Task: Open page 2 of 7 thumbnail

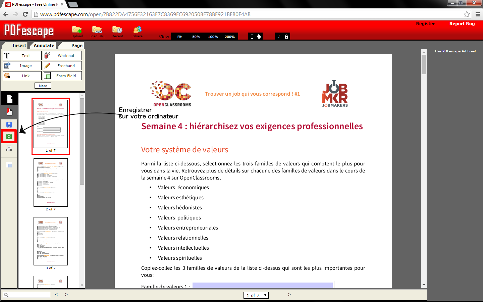Action: tap(51, 183)
